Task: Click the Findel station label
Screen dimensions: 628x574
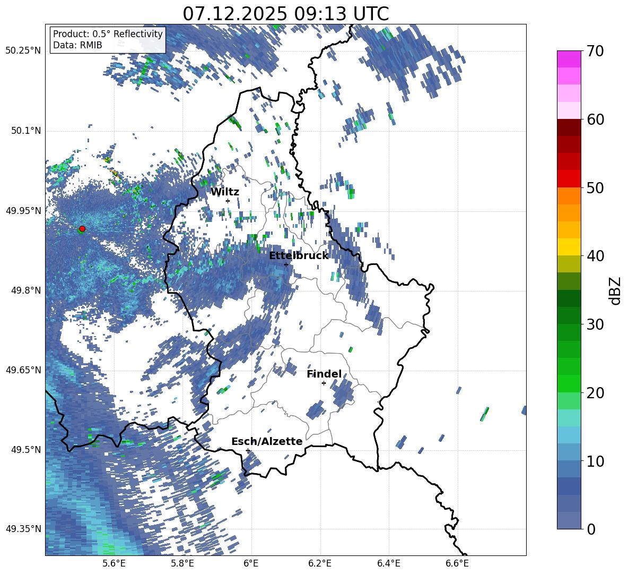Action: (x=324, y=374)
